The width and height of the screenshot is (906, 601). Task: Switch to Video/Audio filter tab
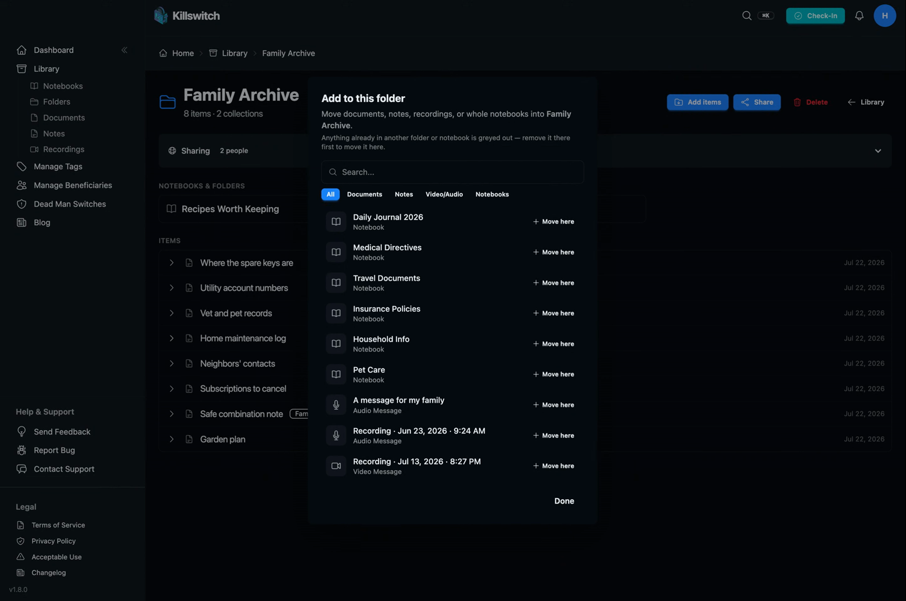[x=444, y=194]
